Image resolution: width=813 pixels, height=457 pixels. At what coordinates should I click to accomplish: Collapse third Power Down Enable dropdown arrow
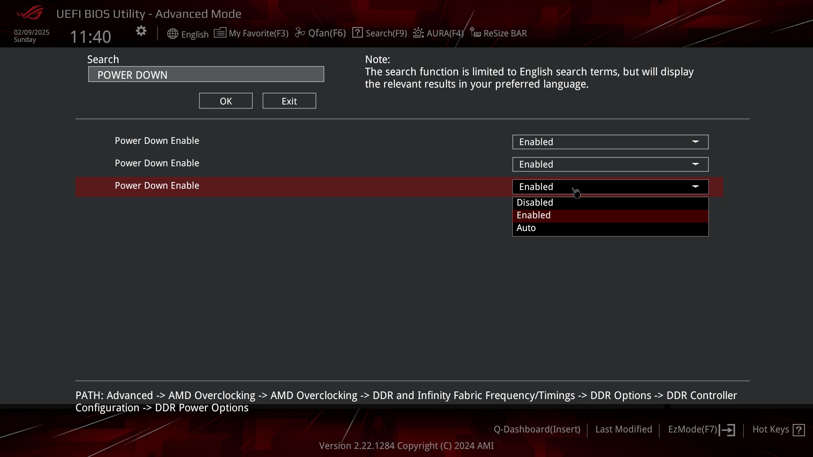pyautogui.click(x=695, y=187)
